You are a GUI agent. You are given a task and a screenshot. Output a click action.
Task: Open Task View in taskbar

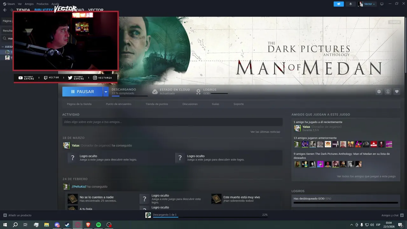pos(25,225)
